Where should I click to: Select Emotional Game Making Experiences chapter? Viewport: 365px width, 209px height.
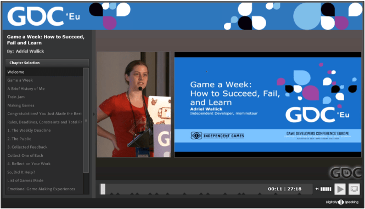(x=44, y=189)
